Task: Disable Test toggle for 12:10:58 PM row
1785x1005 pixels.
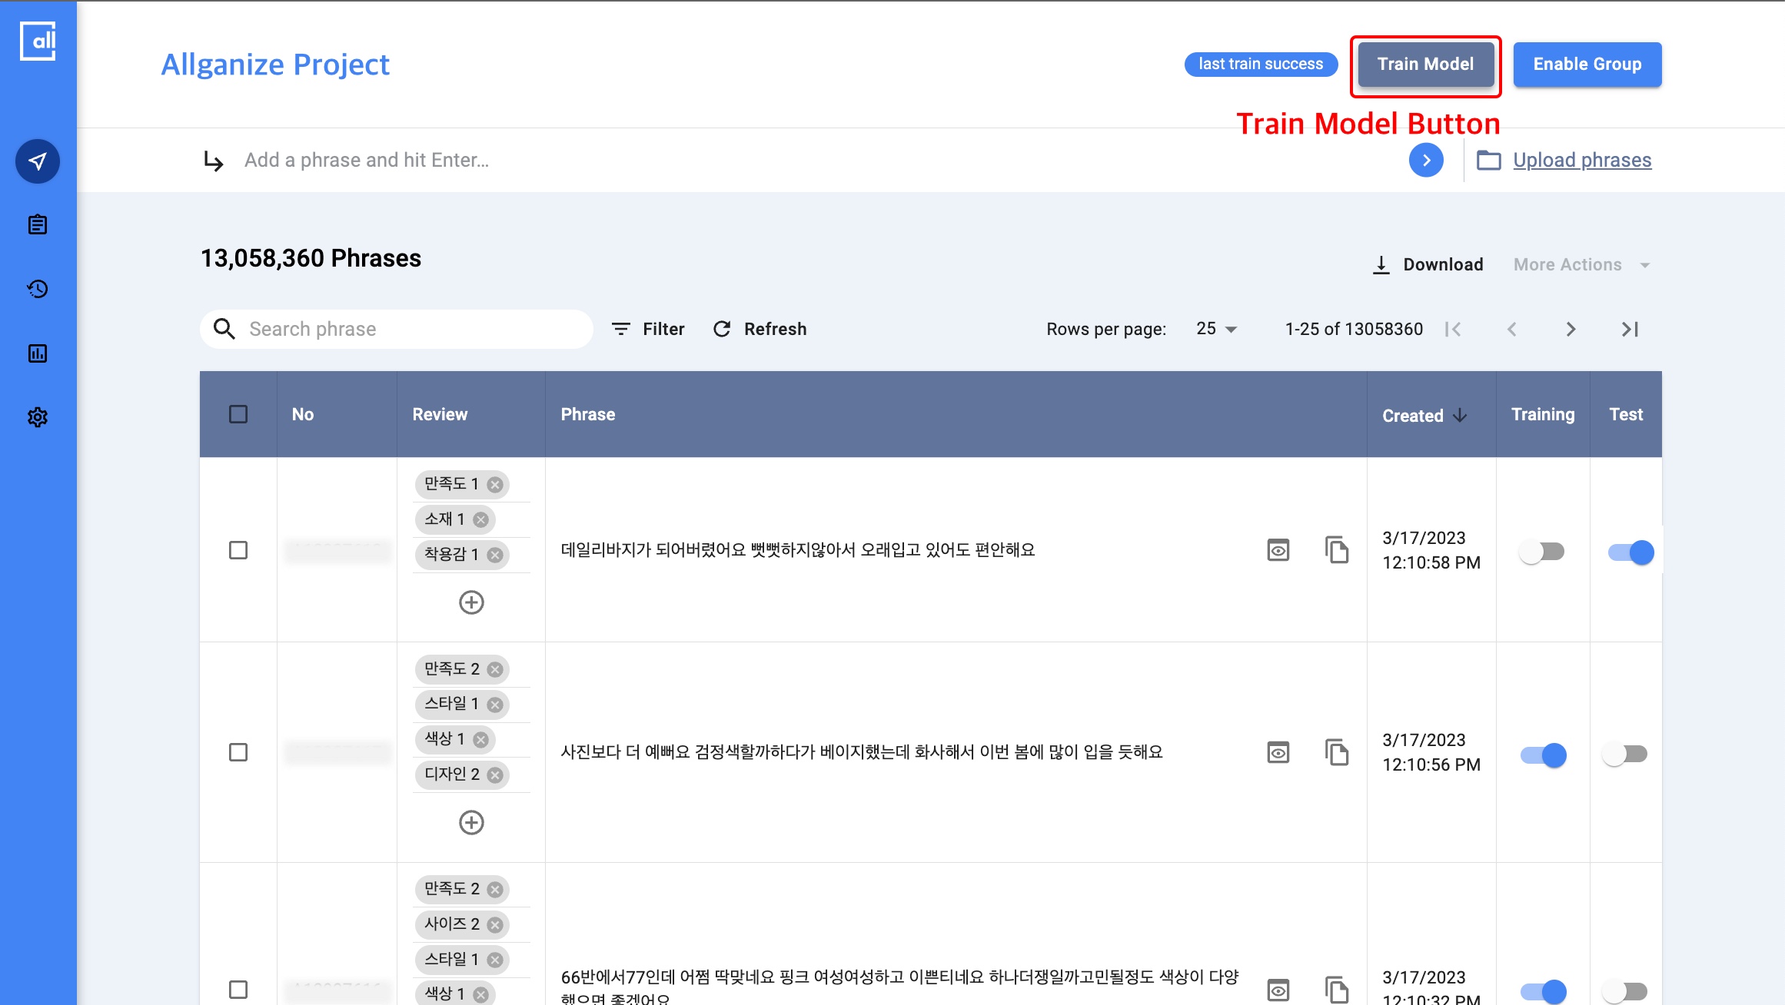Action: point(1630,552)
